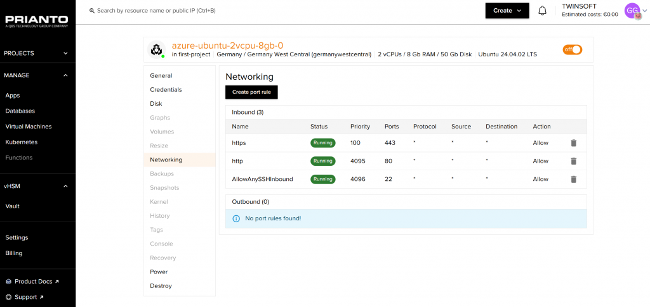Toggle the VM power switch

point(572,49)
